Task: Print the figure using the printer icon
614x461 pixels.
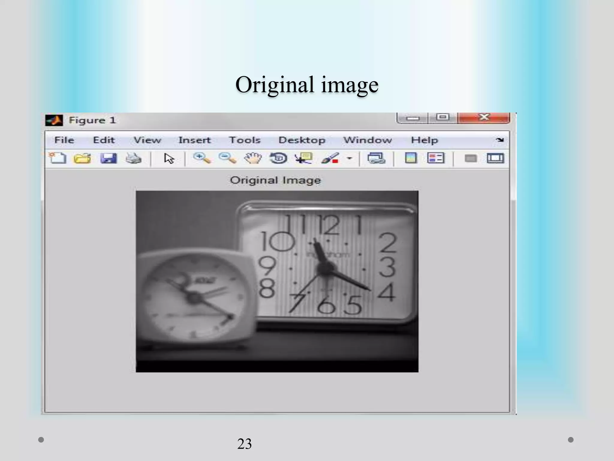Action: pos(133,158)
